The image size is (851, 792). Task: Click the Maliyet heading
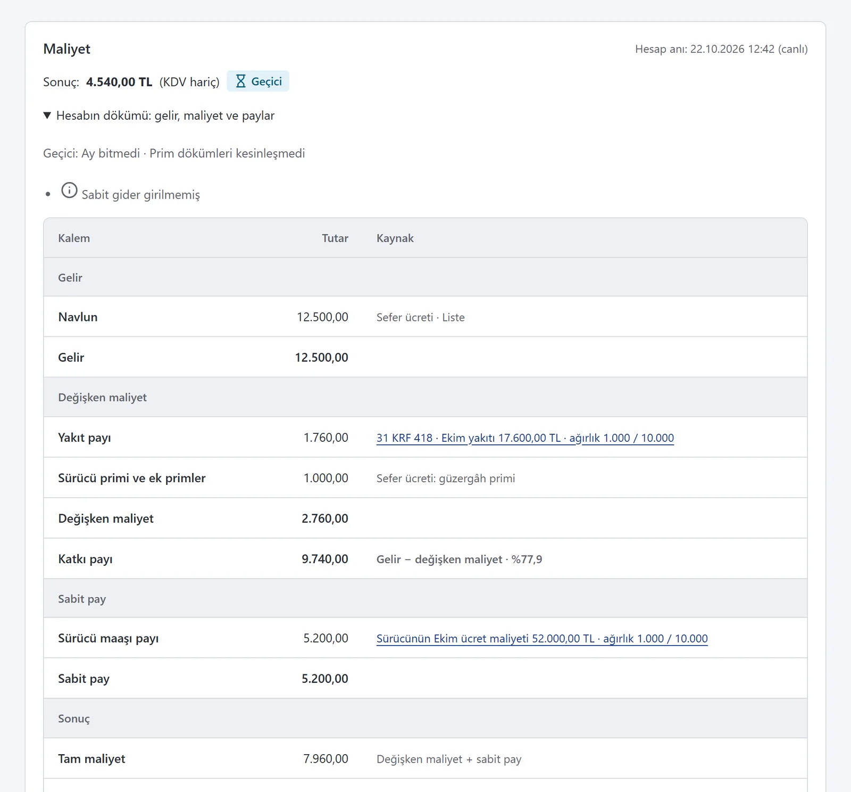[x=67, y=49]
